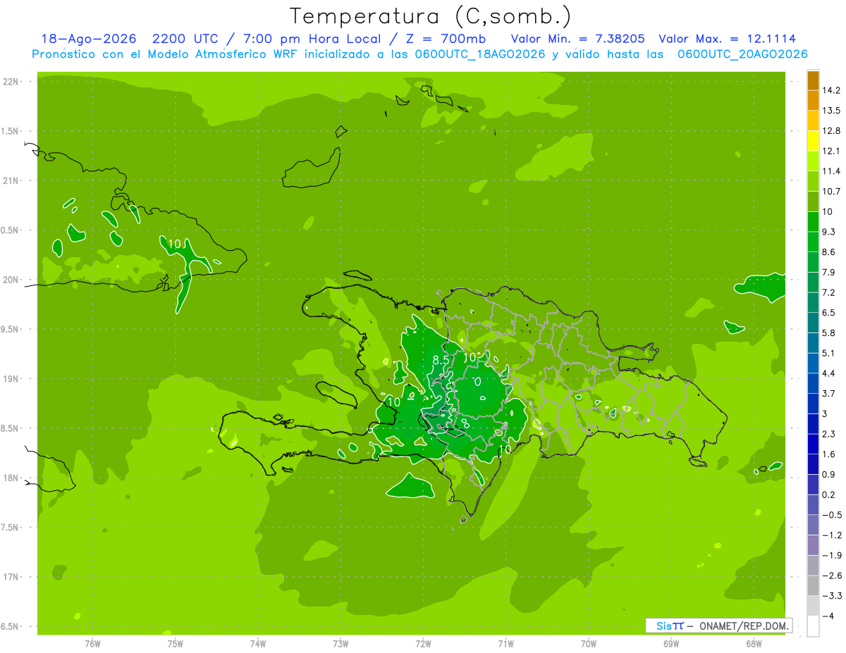This screenshot has width=846, height=653.
Task: Click the 22N latitude axis label
Action: tap(11, 82)
